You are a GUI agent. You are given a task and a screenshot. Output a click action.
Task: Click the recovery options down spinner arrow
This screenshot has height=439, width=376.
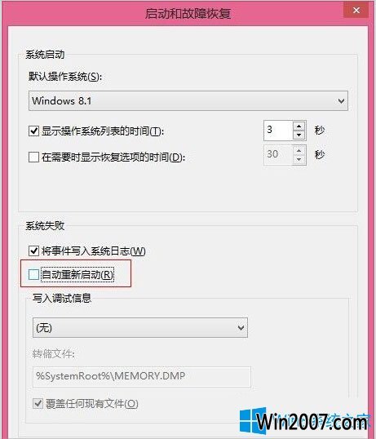tap(299, 160)
